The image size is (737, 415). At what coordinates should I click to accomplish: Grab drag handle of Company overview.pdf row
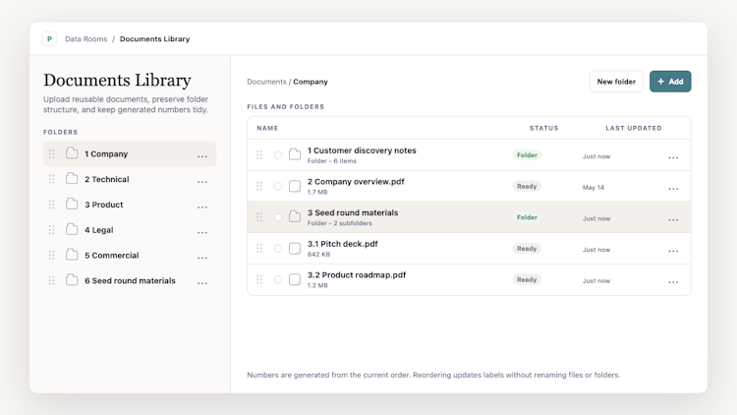coord(259,186)
